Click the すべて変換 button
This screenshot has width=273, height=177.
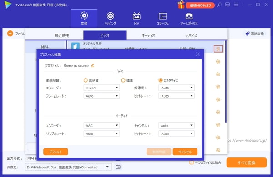point(247,162)
